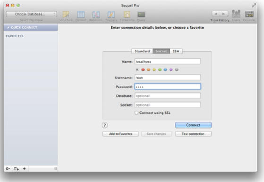The image size is (264, 182).
Task: Zoom the Sequel Pro window with green button
Action: pos(18,5)
